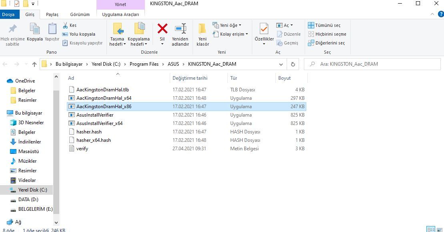Click Yolu kopyala in Pano group
This screenshot has height=232, width=444.
(x=79, y=34)
